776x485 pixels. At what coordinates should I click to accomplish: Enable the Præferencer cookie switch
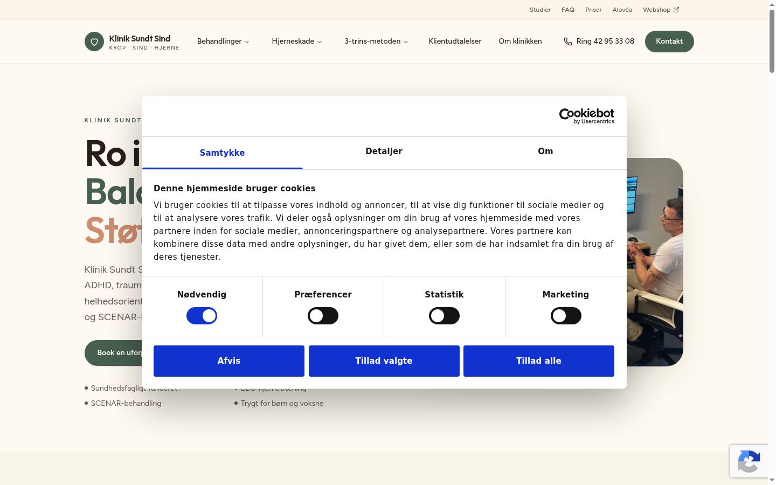tap(323, 316)
